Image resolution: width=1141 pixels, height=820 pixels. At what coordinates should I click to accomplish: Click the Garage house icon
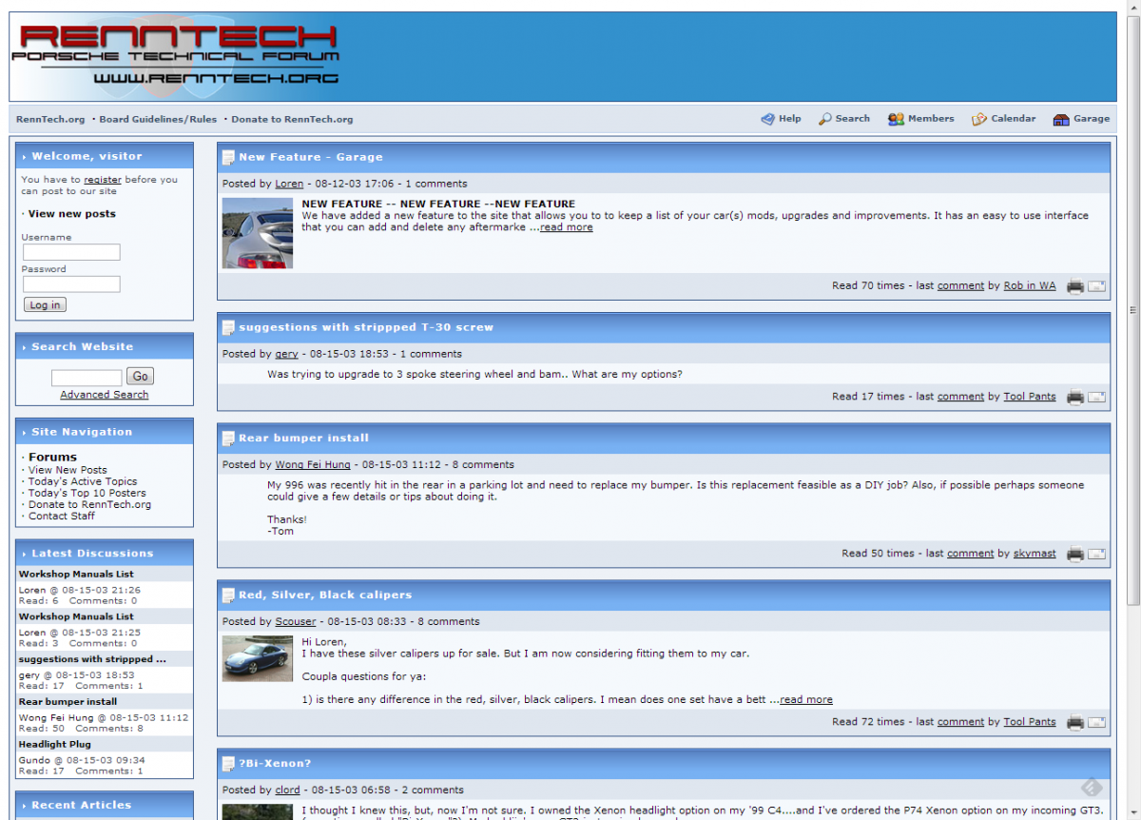[1061, 119]
